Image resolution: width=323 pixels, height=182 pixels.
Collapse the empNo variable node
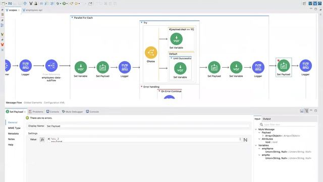259,155
